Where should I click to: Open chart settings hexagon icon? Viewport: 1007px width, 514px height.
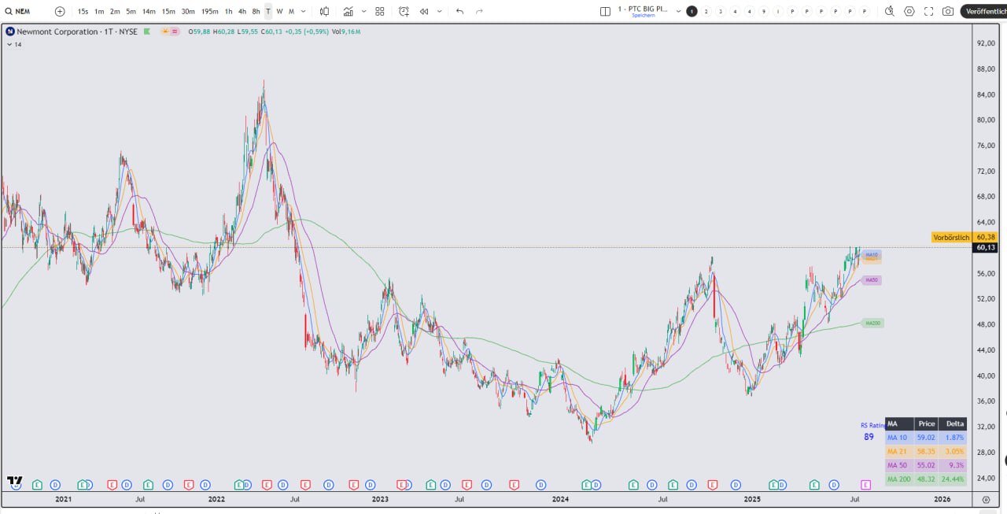click(x=909, y=11)
